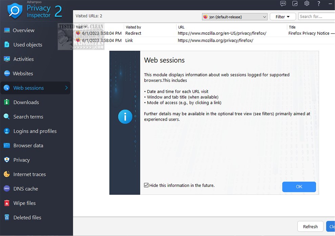Confirm the dialog with OK
The height and width of the screenshot is (236, 335).
tap(299, 187)
